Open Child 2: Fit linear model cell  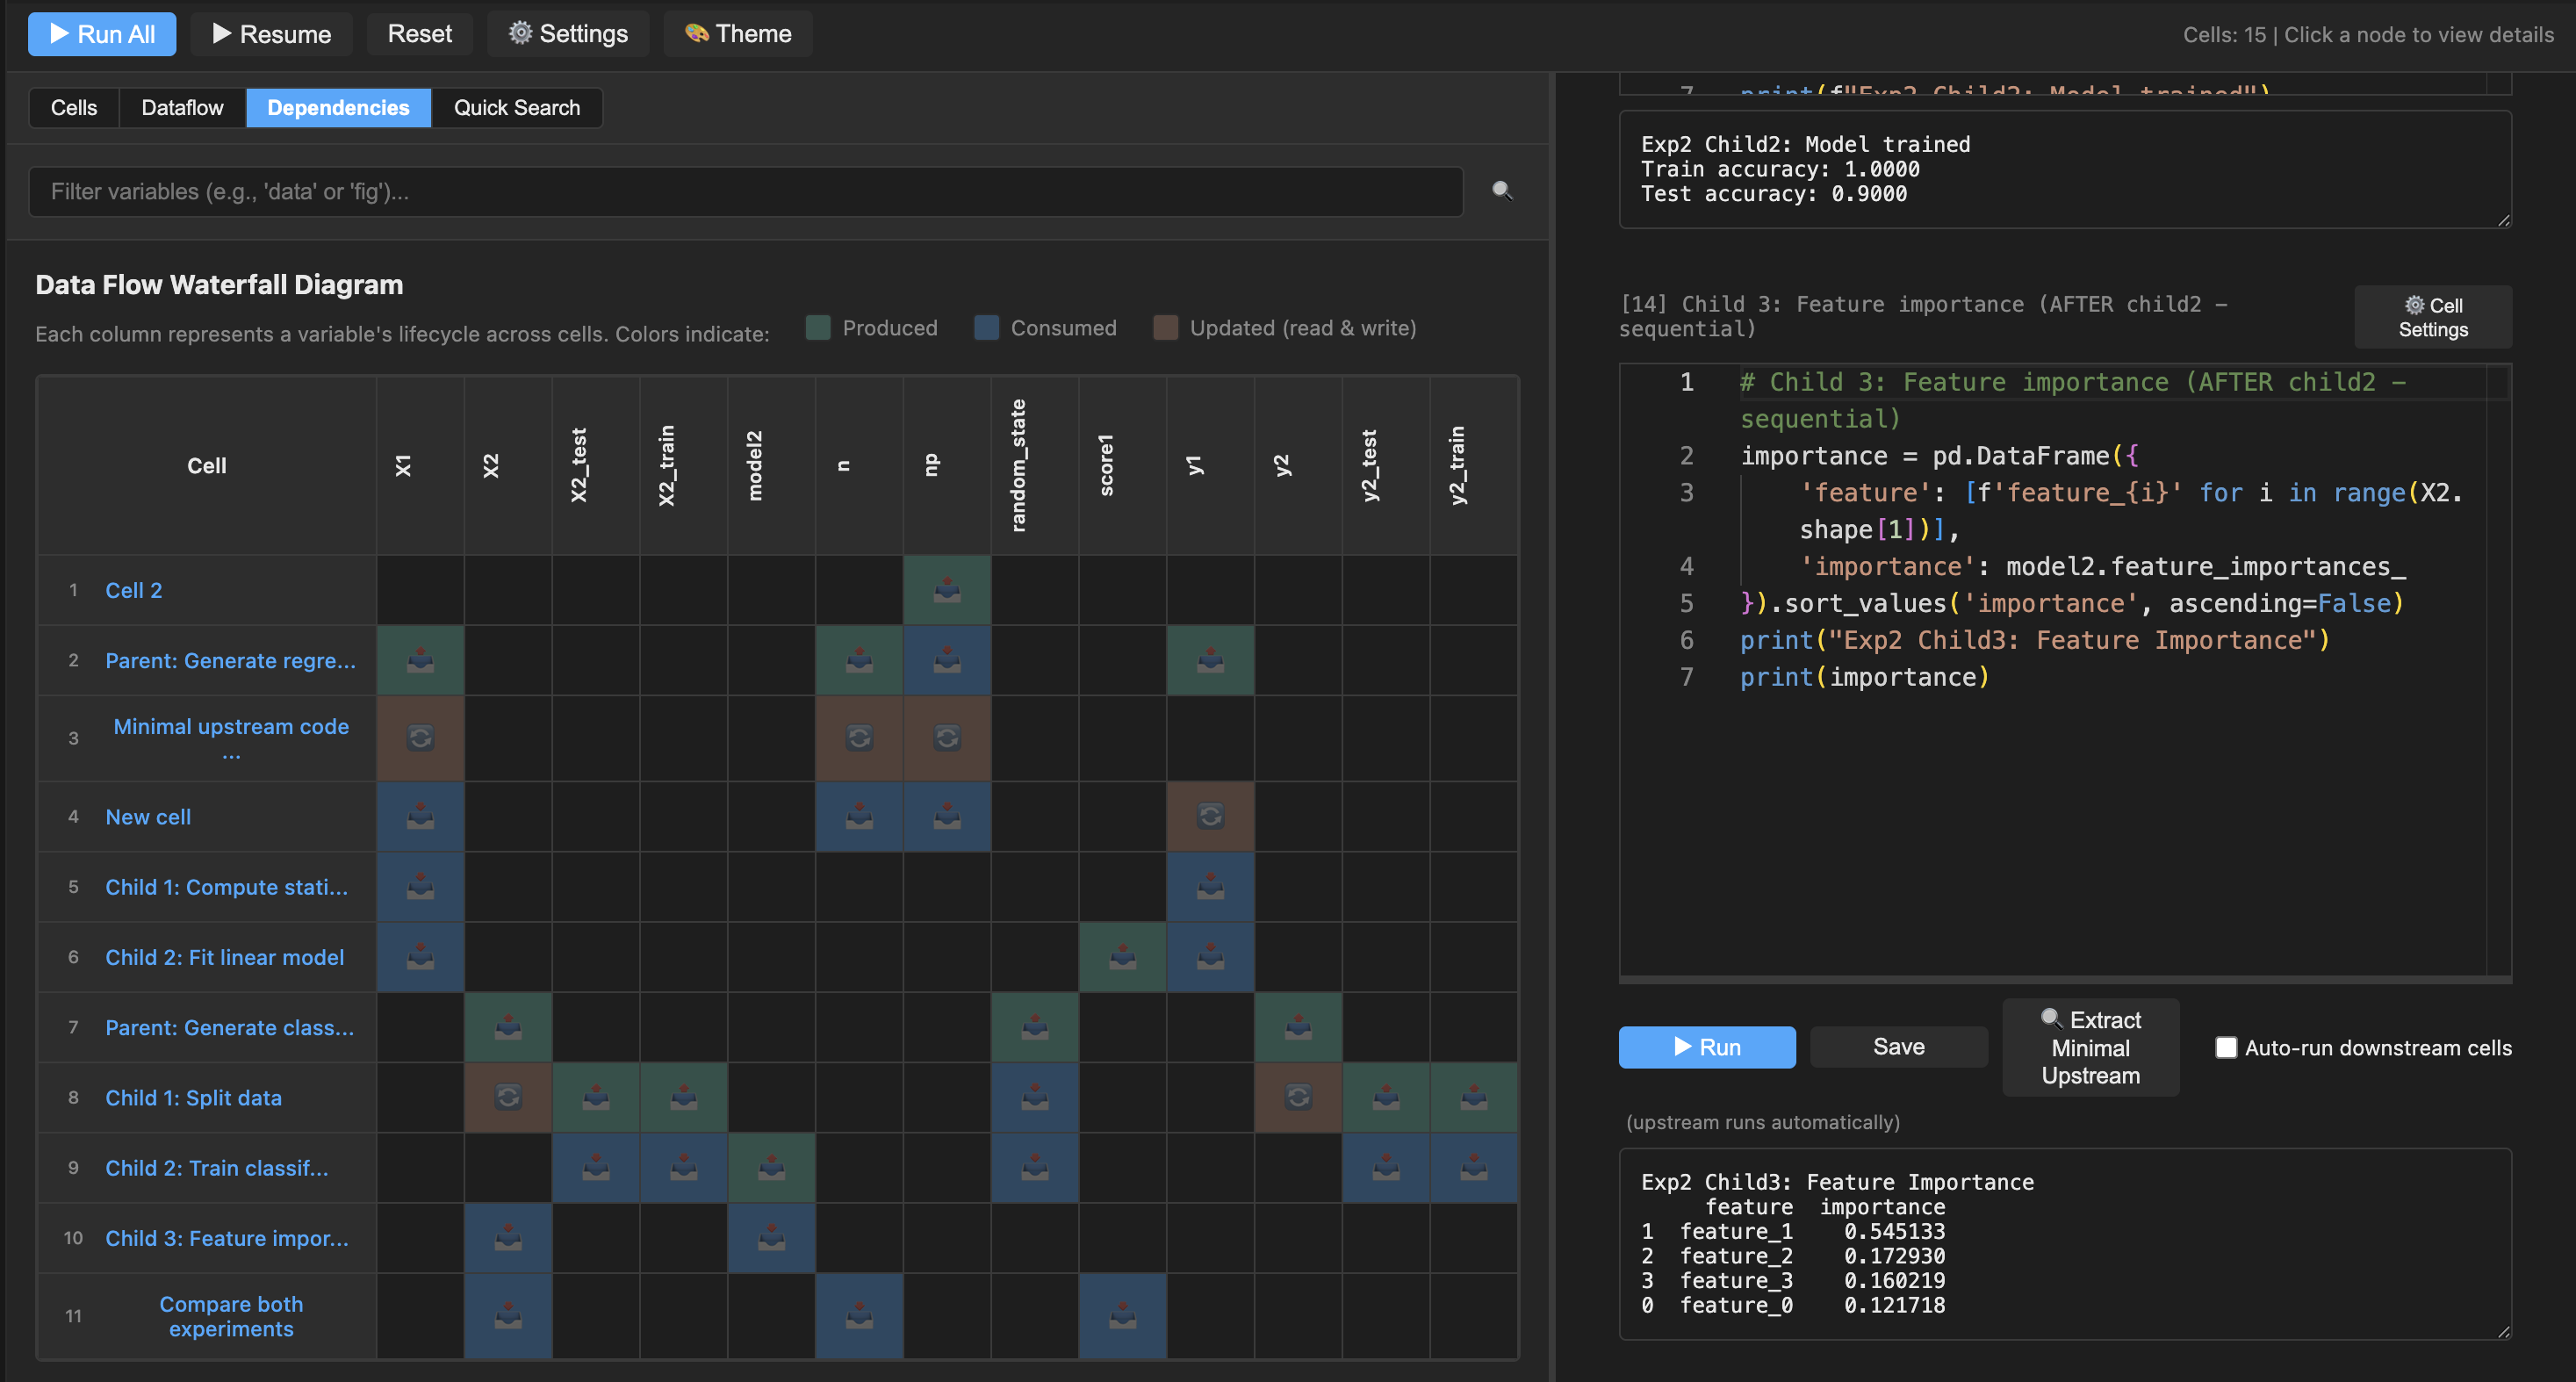tap(224, 957)
